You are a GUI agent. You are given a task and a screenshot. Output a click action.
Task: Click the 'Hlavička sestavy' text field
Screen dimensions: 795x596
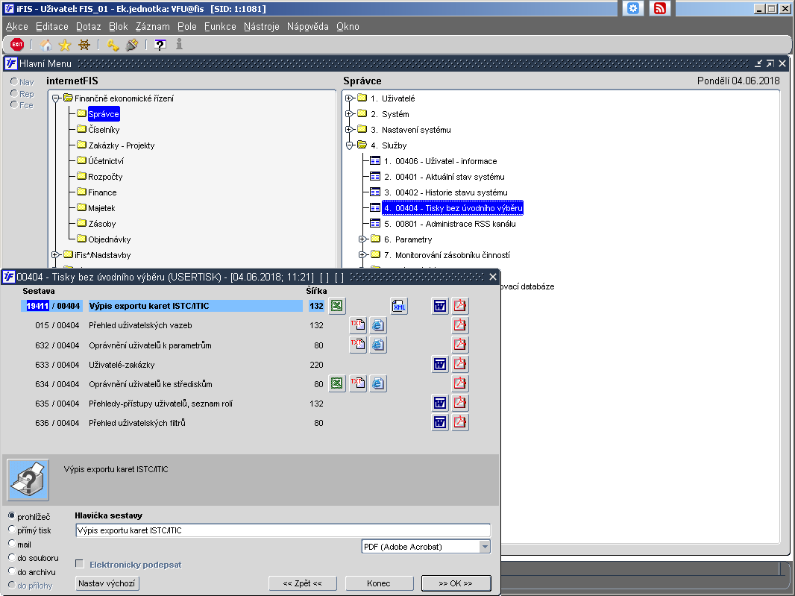[283, 530]
